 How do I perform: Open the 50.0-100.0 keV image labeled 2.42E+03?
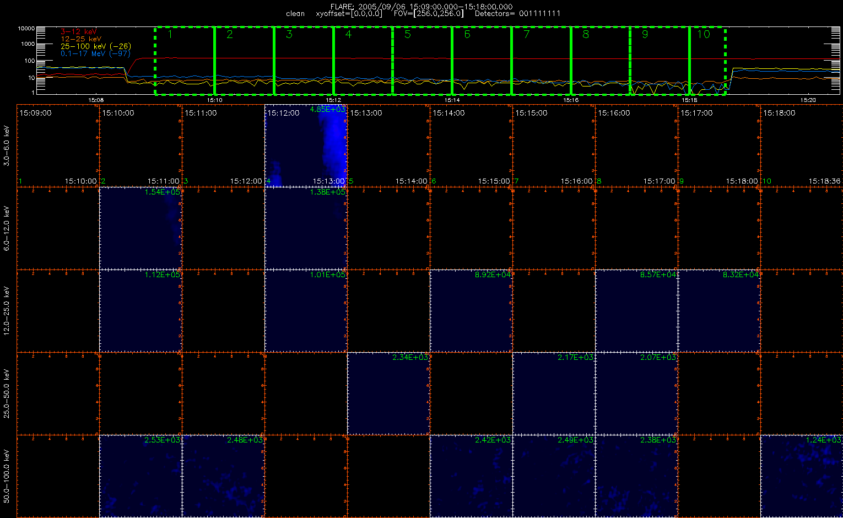point(471,476)
